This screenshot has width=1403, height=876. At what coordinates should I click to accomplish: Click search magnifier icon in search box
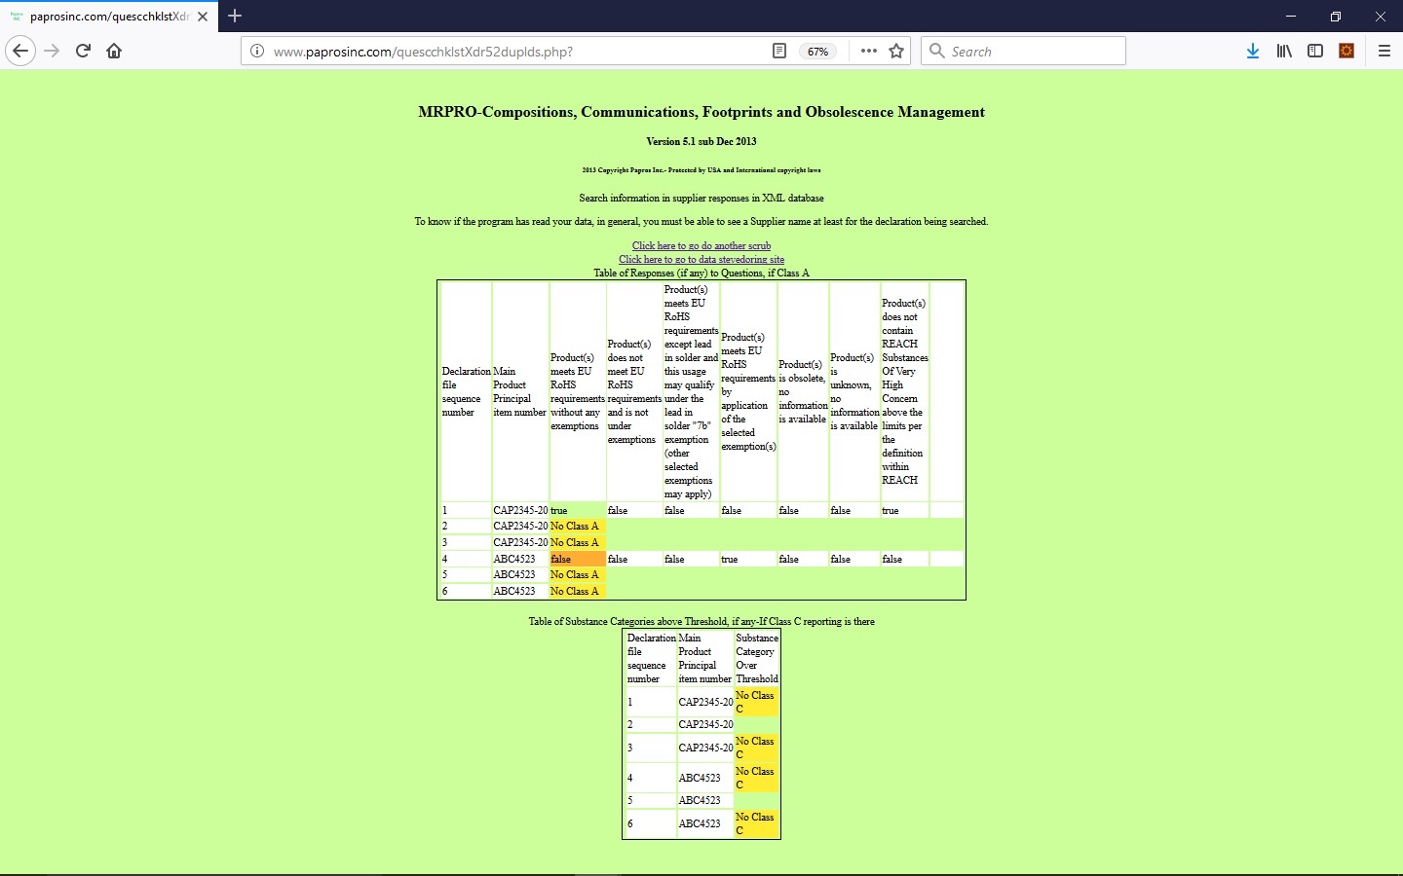coord(937,52)
